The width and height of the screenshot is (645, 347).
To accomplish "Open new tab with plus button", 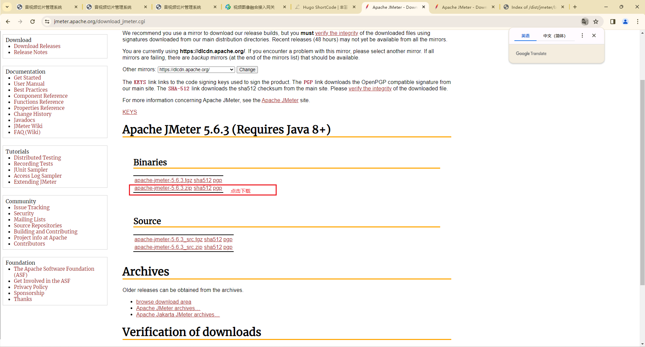I will pyautogui.click(x=575, y=7).
